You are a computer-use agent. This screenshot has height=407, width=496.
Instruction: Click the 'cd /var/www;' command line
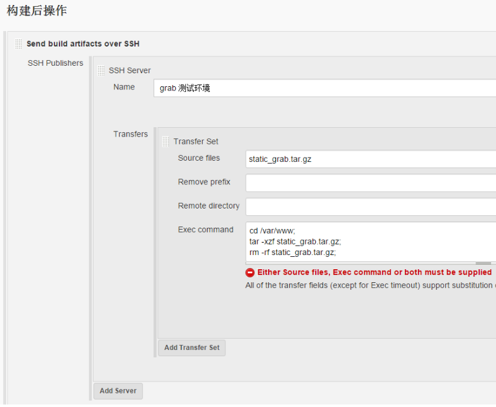(x=272, y=231)
